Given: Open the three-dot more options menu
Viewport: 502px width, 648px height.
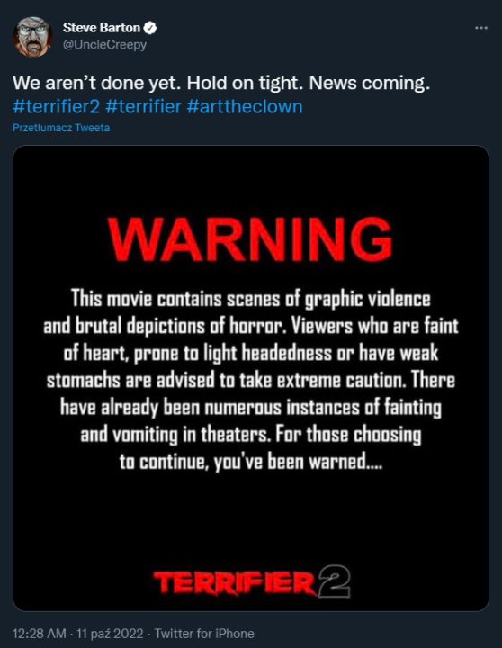Looking at the screenshot, I should pos(481,28).
